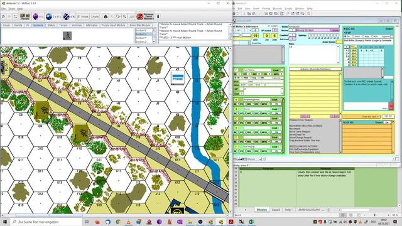The width and height of the screenshot is (402, 226).
Task: Click the Windows Start button
Action: (x=4, y=222)
